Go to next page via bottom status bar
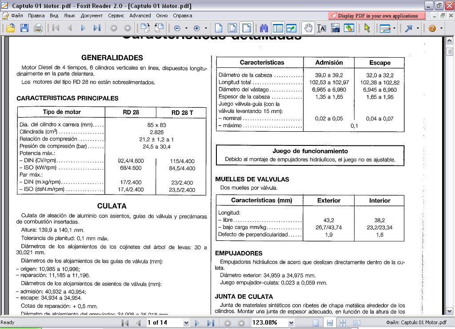The height and width of the screenshot is (329, 455). coord(197,323)
